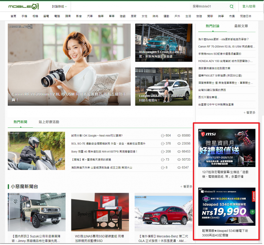Open the 蘋果 category in navigation
The image size is (264, 245).
(x=68, y=16)
